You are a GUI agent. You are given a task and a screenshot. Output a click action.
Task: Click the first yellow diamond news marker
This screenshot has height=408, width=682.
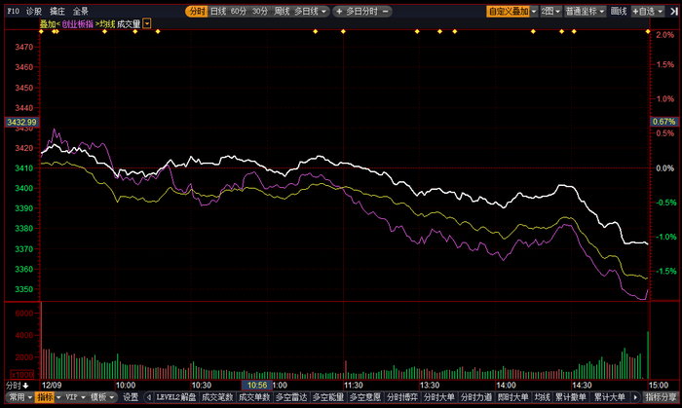coord(41,31)
